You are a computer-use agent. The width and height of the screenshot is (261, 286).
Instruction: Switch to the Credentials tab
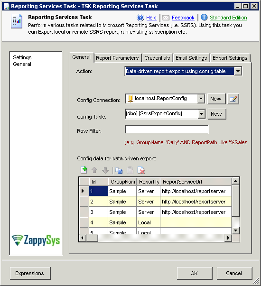point(157,58)
